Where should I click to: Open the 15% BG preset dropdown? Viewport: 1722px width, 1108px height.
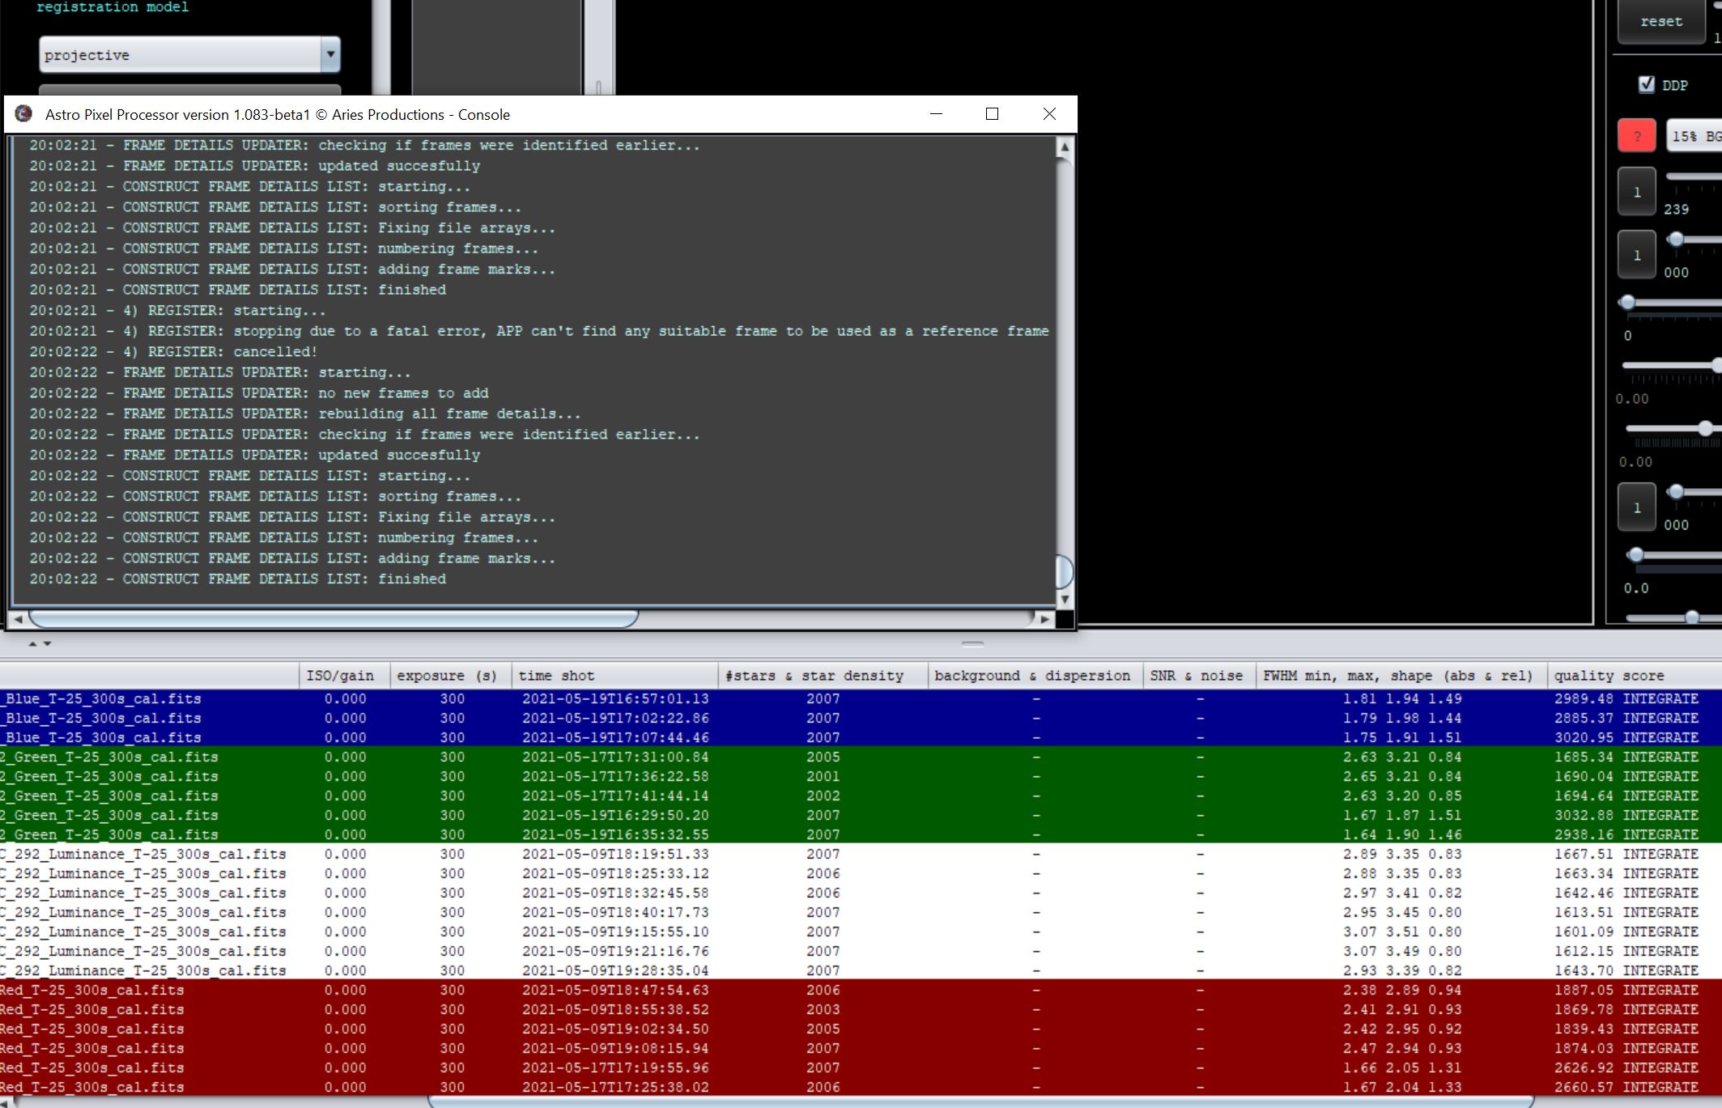click(x=1694, y=136)
